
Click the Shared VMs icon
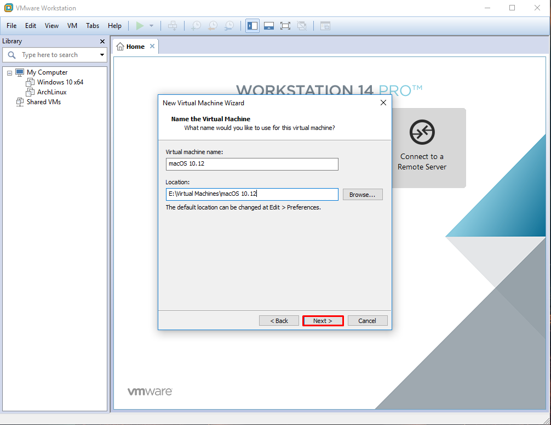[x=20, y=102]
